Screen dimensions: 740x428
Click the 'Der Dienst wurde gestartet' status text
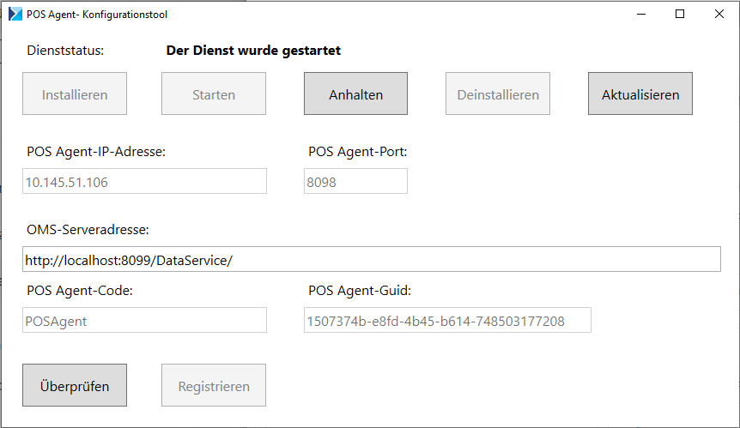click(x=253, y=51)
